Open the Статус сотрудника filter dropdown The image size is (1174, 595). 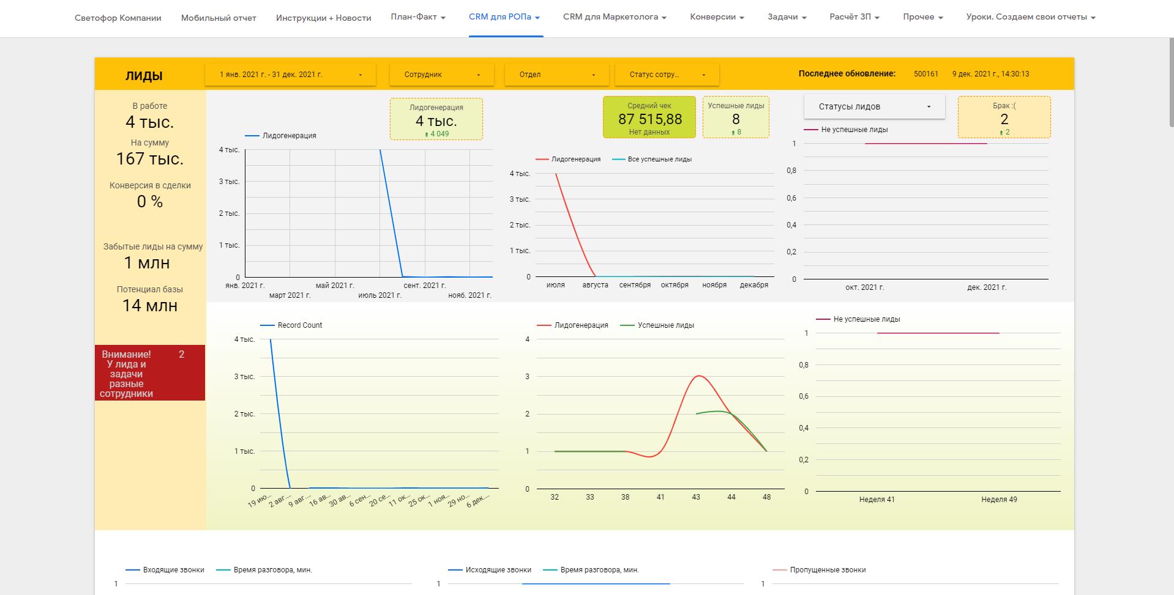tap(667, 75)
